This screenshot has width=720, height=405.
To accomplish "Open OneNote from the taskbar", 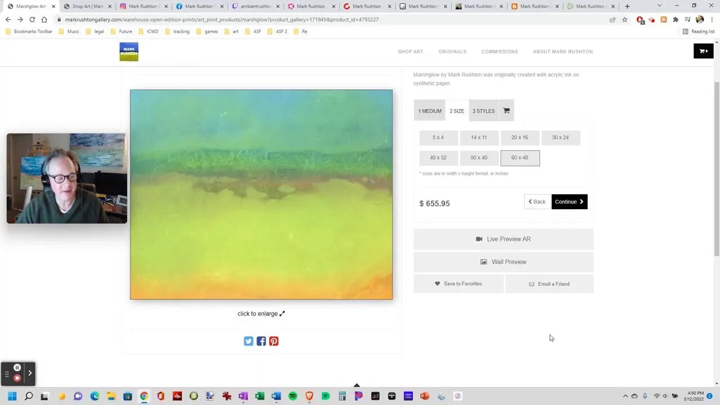I will pos(243,396).
